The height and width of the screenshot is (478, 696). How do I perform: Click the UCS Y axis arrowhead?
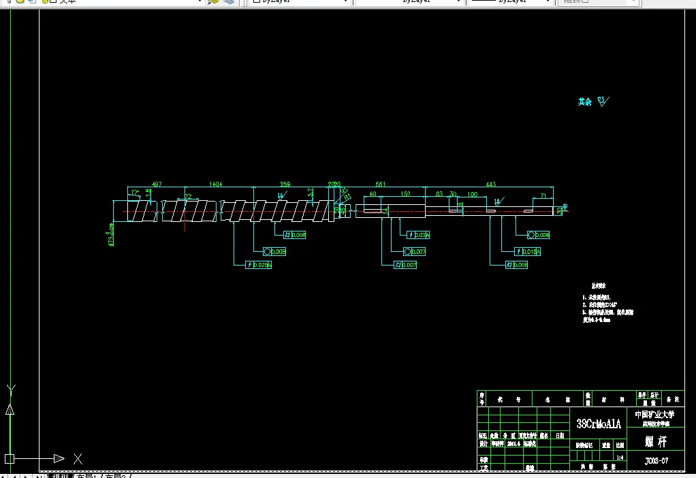[x=10, y=410]
